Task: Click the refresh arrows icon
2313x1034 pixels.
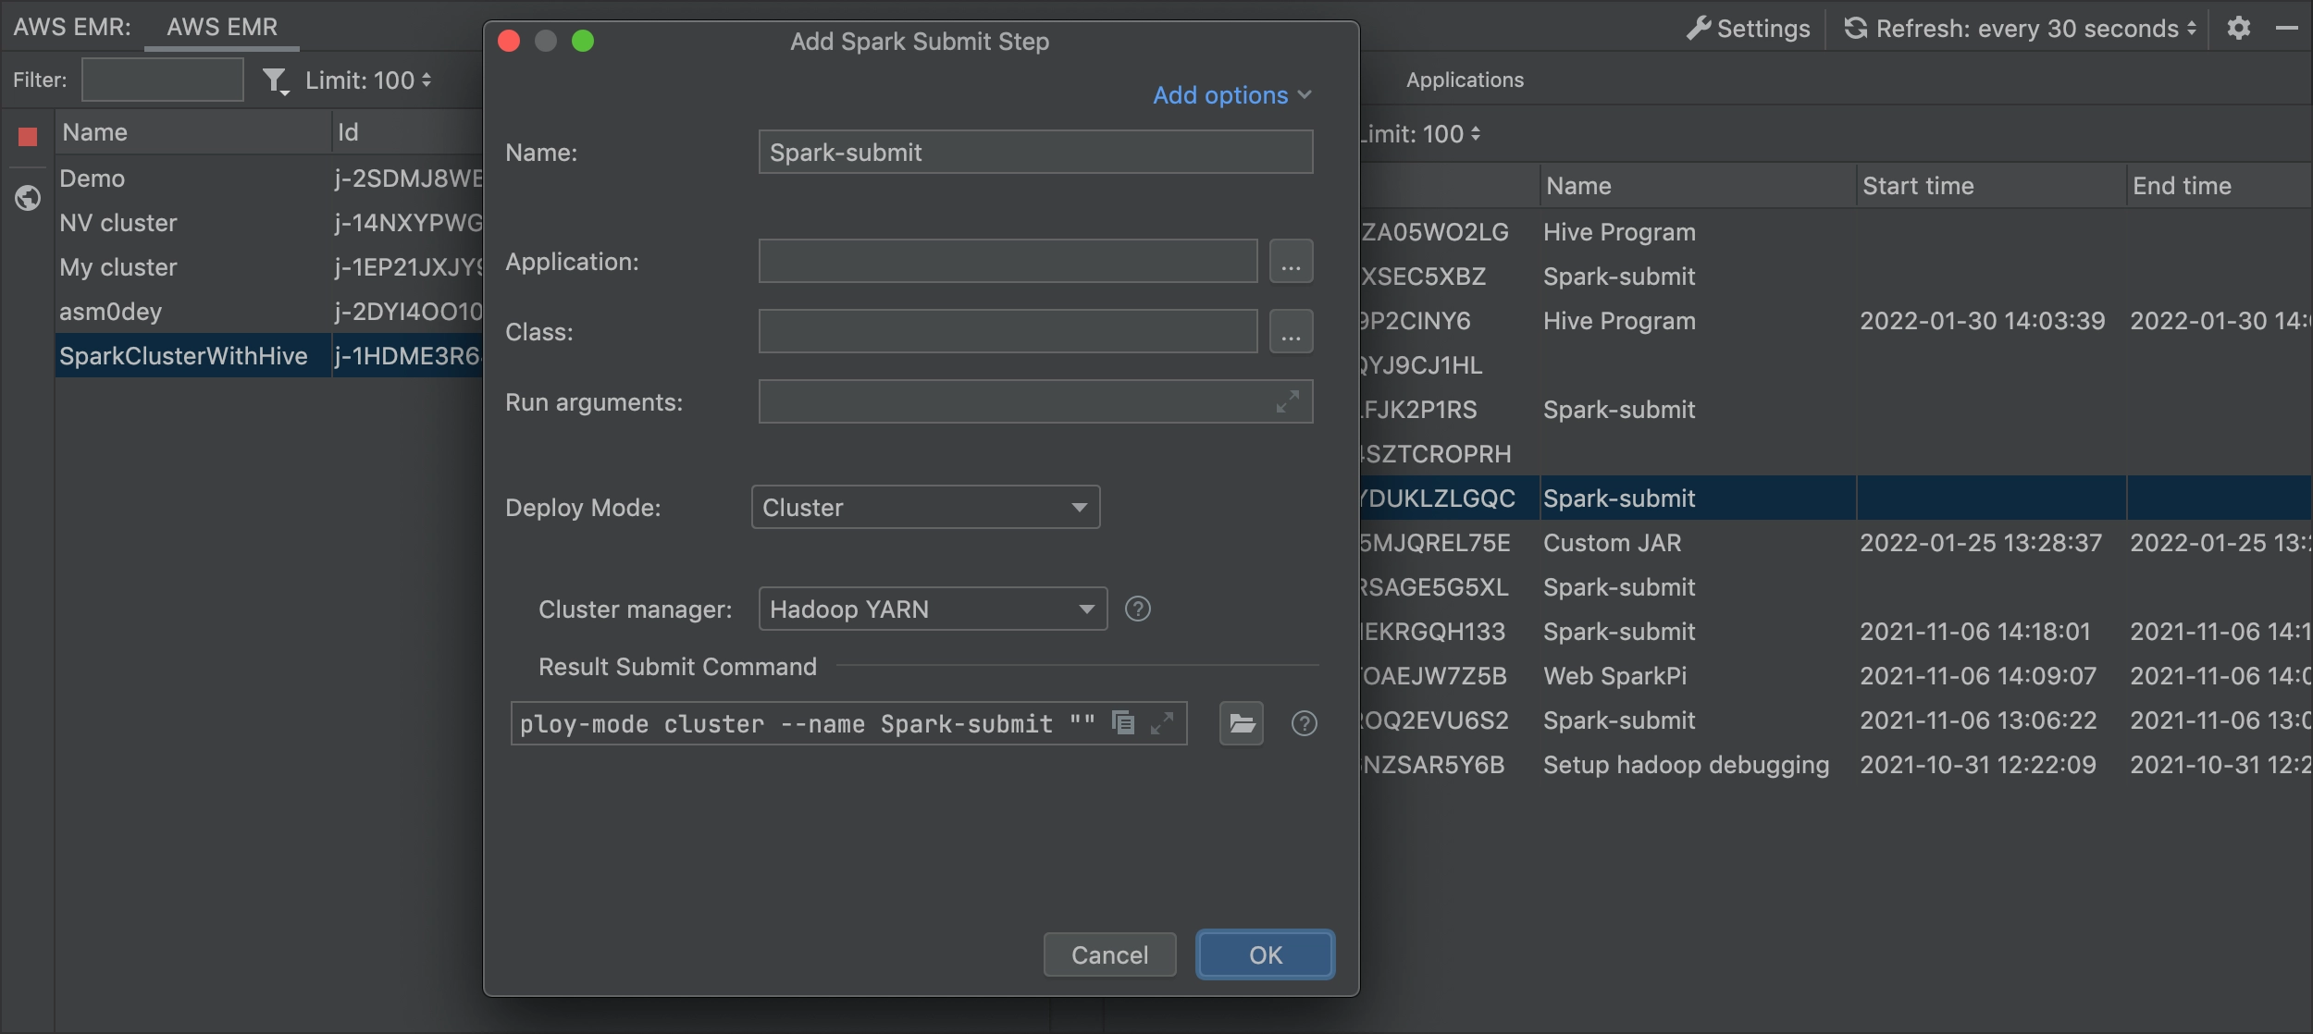Action: [1855, 29]
